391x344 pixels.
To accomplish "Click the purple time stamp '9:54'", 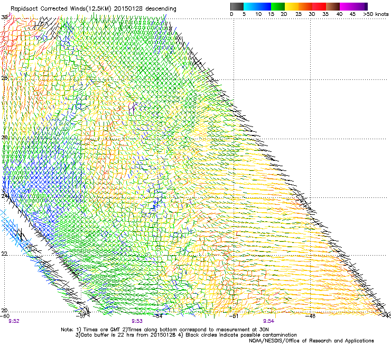I will (268, 321).
